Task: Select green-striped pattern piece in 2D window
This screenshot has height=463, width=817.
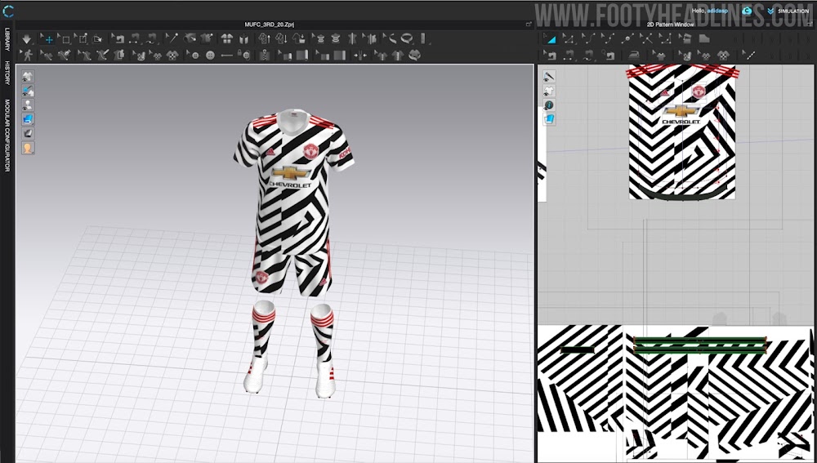Action: (x=699, y=345)
